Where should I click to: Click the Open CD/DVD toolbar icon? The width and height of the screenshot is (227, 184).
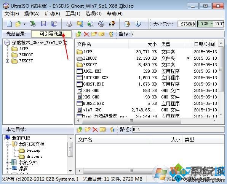click(33, 24)
